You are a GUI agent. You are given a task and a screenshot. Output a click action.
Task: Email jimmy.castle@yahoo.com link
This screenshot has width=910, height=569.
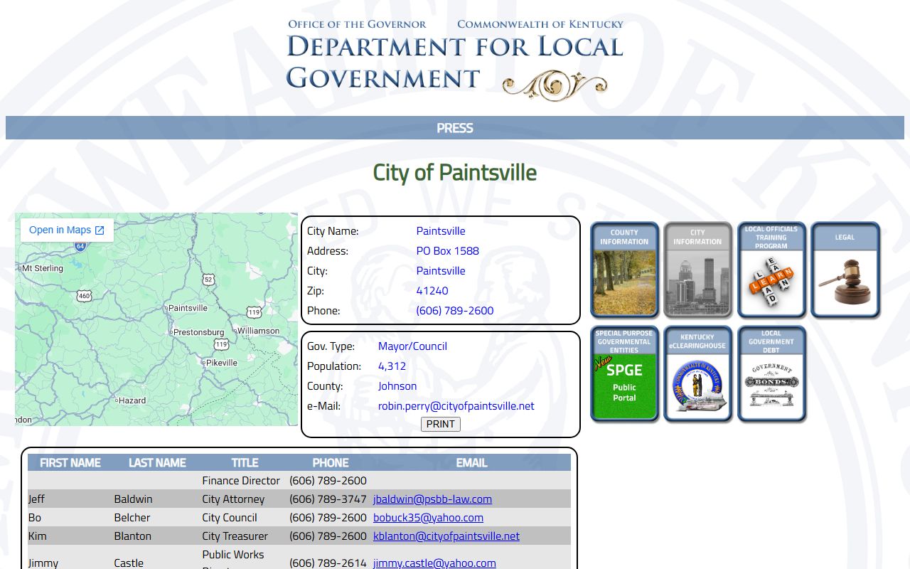tap(434, 563)
